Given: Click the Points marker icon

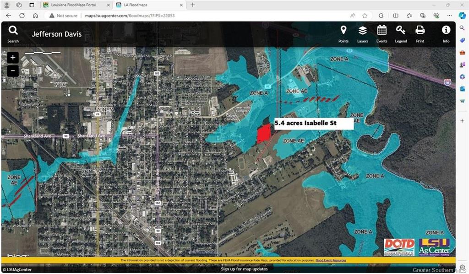Looking at the screenshot, I should click(x=343, y=33).
